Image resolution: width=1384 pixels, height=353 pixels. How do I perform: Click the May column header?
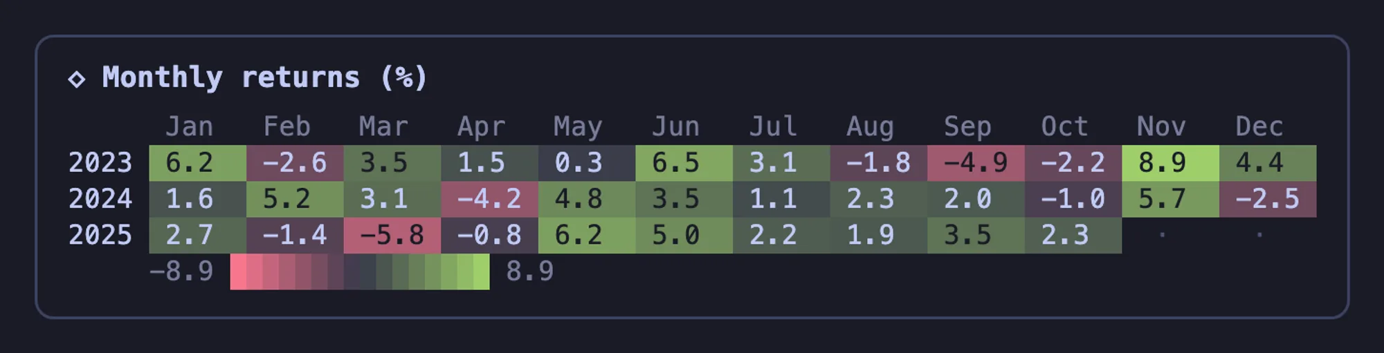pyautogui.click(x=579, y=127)
